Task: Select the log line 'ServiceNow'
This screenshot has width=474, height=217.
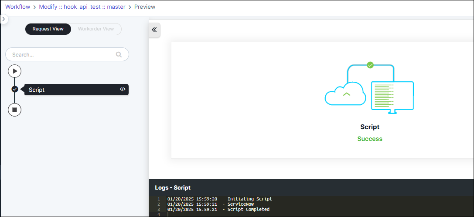Action: point(210,204)
